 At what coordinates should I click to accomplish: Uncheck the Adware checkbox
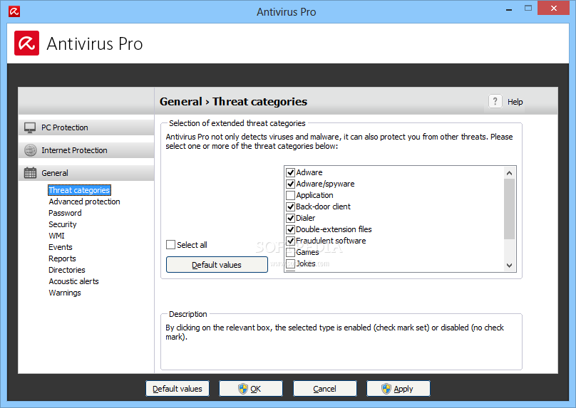click(291, 172)
